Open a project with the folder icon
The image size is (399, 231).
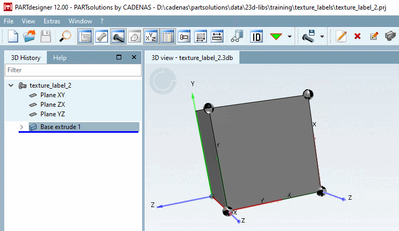pyautogui.click(x=29, y=36)
